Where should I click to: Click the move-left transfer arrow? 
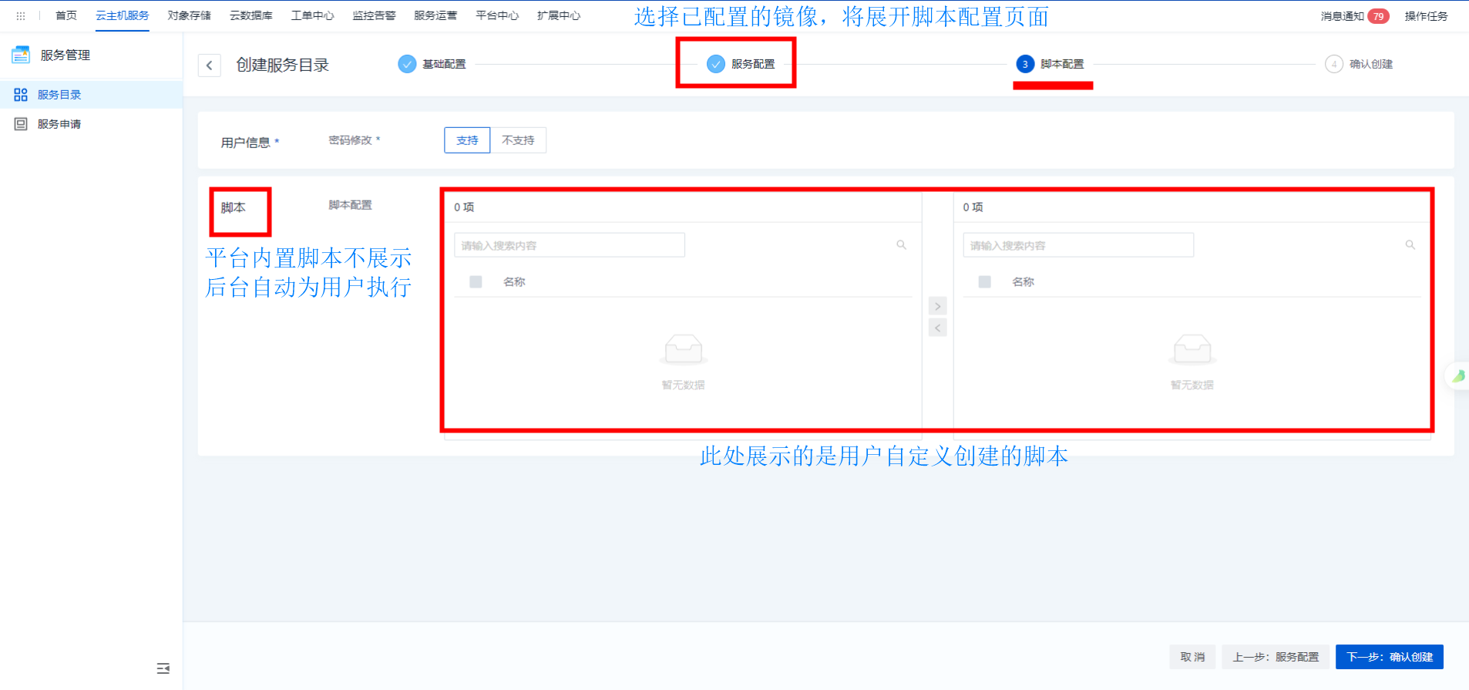click(937, 328)
